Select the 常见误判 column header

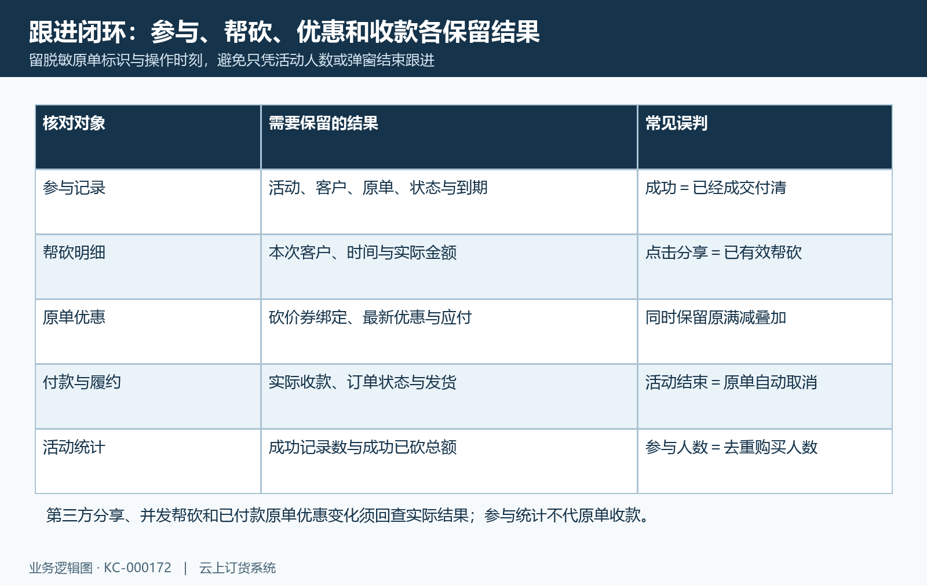[765, 137]
